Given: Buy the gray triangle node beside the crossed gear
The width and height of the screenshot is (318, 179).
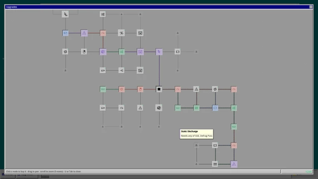Looking at the screenshot, I should (x=196, y=89).
